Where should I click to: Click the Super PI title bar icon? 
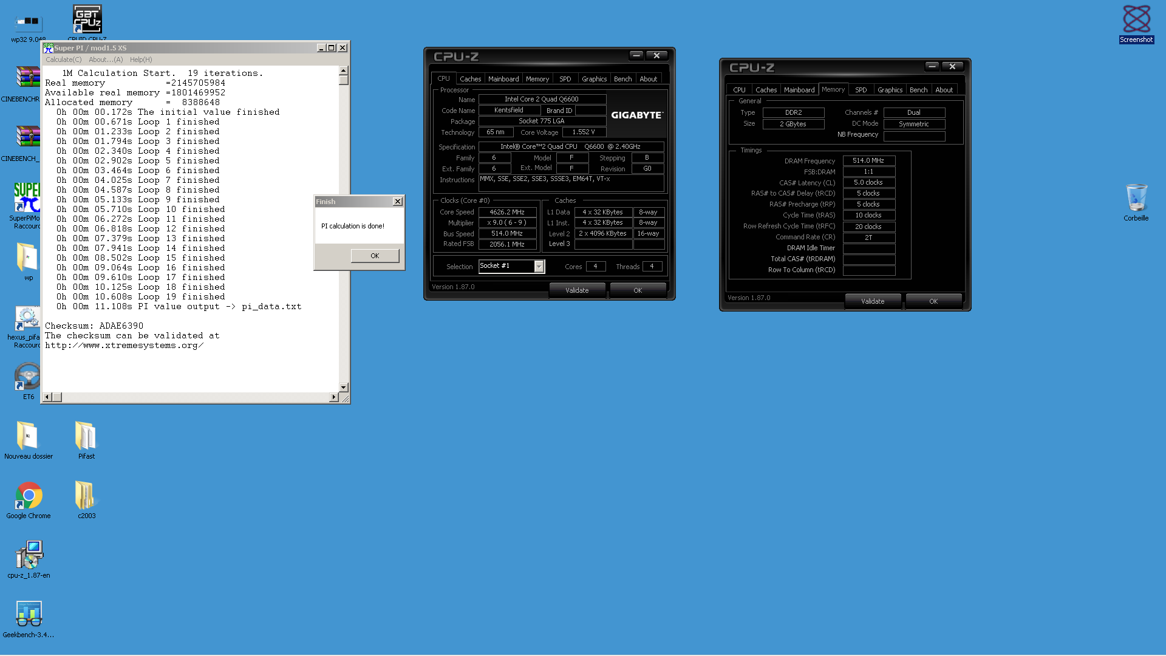tap(48, 48)
